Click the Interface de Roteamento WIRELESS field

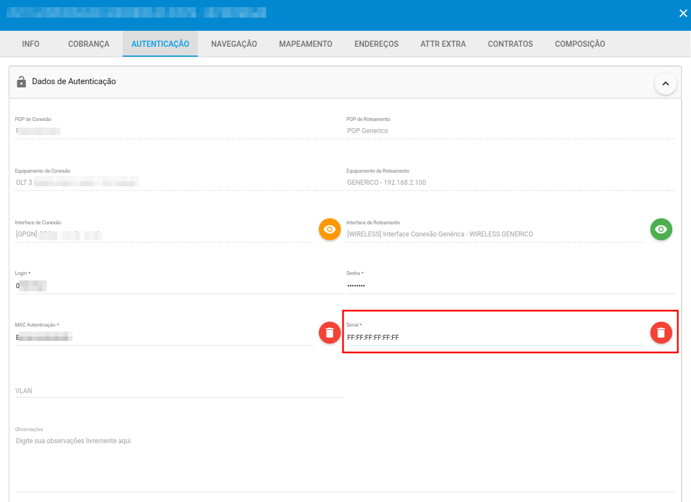pos(495,234)
